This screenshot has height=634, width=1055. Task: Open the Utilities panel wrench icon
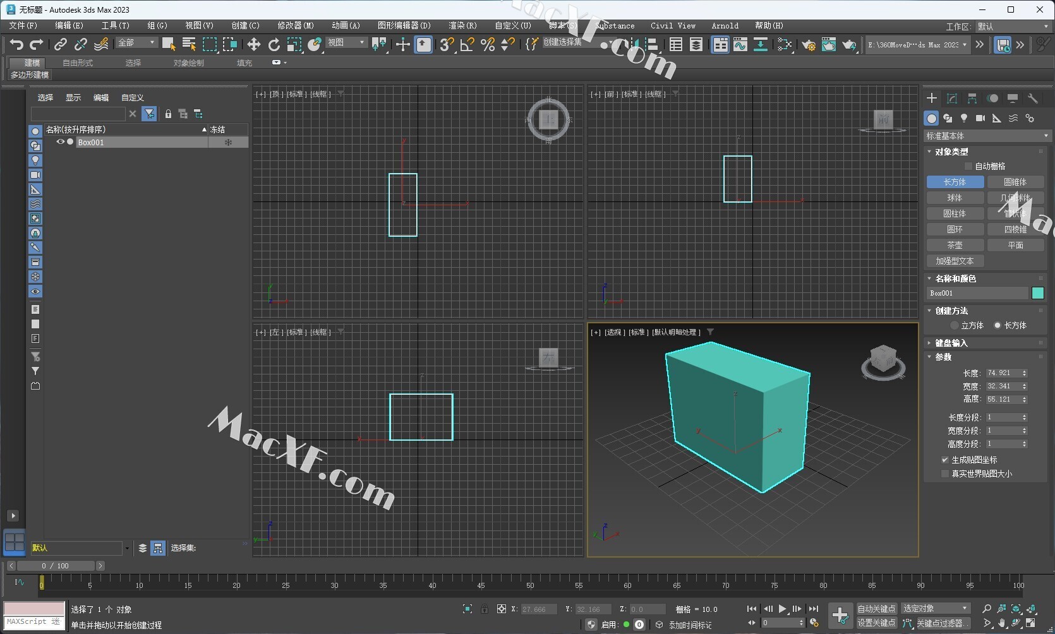[1033, 98]
